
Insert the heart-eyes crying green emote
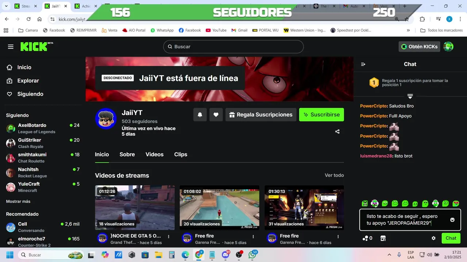pos(456,203)
